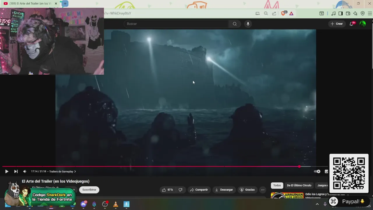Open Leo AI sparkle icon
373x210 pixels.
point(355,13)
